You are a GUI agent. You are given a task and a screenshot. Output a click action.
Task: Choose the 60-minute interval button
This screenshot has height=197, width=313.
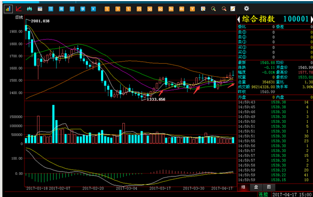[160, 9]
